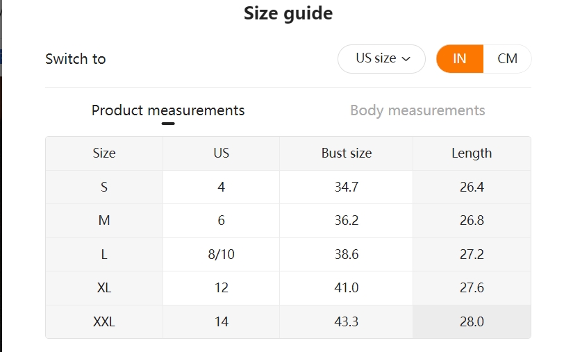The height and width of the screenshot is (352, 573).
Task: Click the Size guide heading
Action: 288,13
